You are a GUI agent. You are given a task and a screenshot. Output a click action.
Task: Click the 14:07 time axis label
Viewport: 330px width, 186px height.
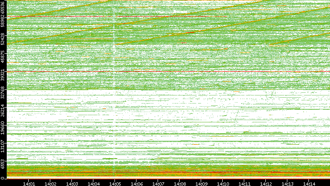158,184
